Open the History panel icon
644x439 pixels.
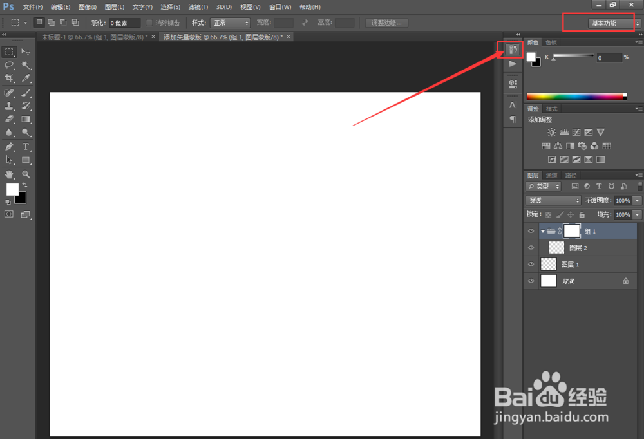513,50
